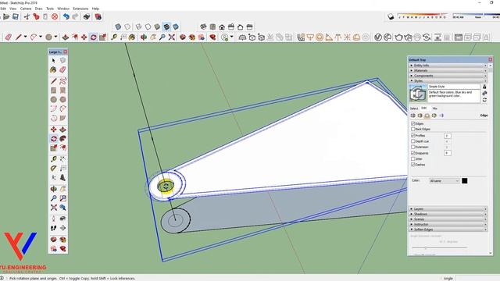Expand the Scenes panel

[x=448, y=219]
